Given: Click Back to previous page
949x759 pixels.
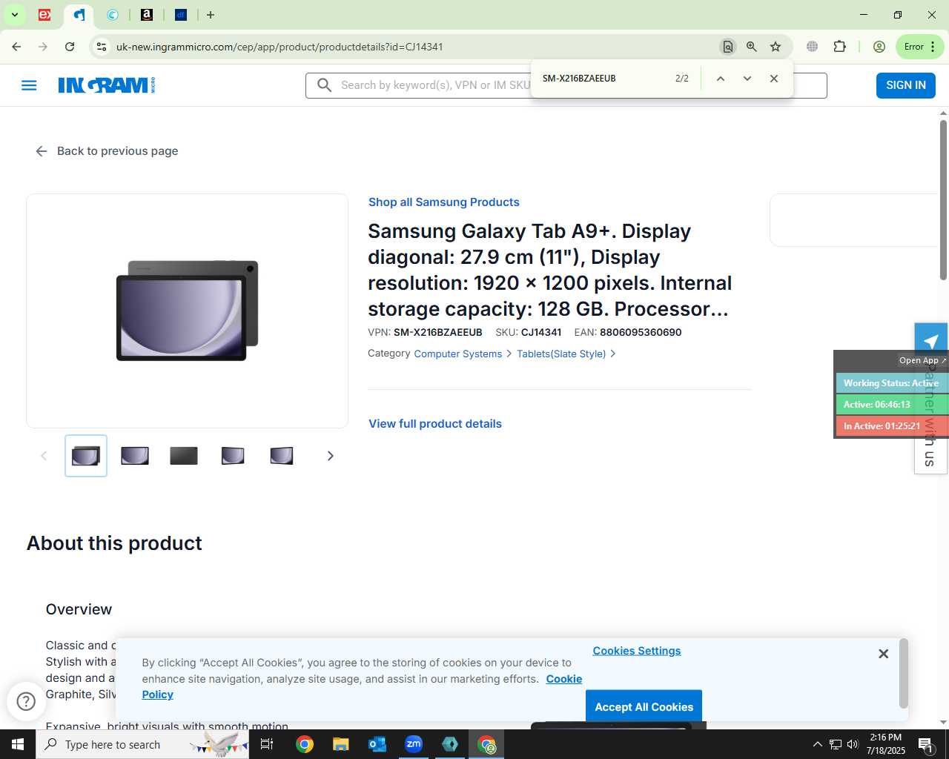Looking at the screenshot, I should (x=107, y=151).
